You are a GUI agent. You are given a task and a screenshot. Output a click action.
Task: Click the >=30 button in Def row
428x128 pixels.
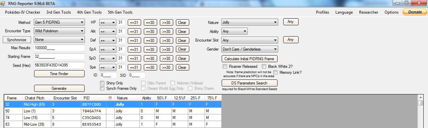coord(167,41)
